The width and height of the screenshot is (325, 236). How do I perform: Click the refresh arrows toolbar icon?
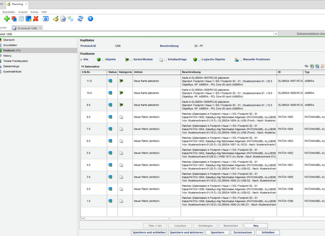coord(80,19)
